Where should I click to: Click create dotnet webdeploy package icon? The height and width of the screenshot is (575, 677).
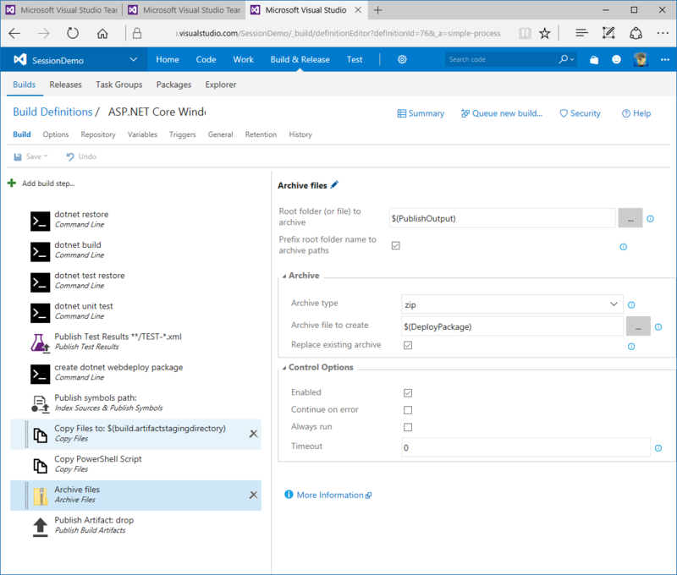click(40, 374)
